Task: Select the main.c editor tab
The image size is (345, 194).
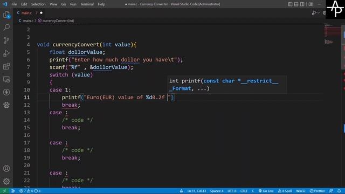Action: click(x=29, y=13)
